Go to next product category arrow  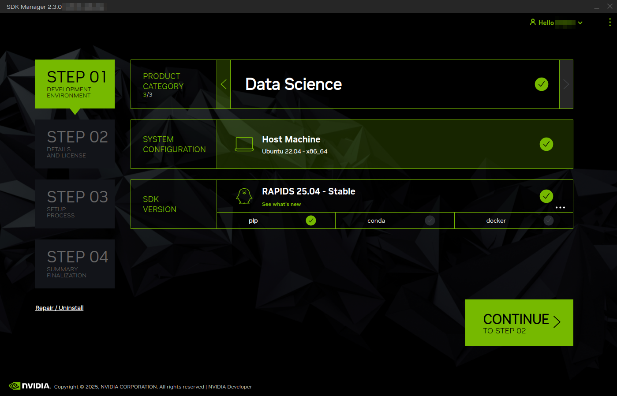566,84
